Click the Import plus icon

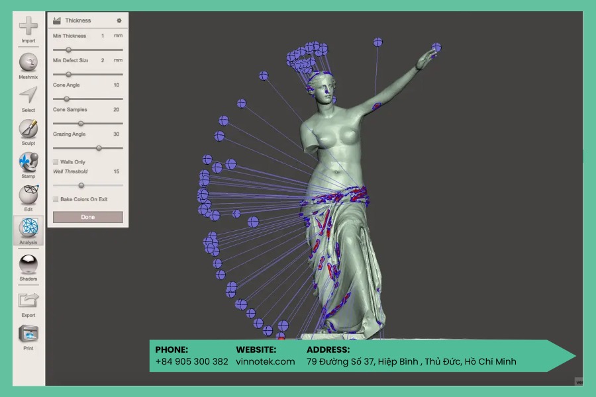tap(28, 26)
